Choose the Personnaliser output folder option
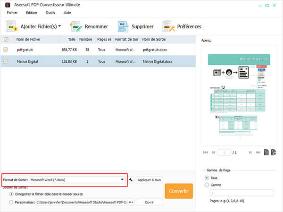The height and width of the screenshot is (212, 283). click(11, 202)
